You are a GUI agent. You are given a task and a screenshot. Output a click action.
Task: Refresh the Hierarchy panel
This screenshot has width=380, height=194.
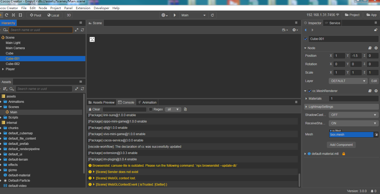82,30
